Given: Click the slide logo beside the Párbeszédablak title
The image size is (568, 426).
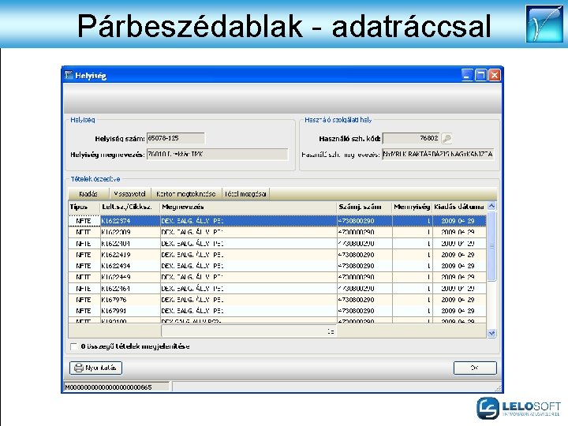Looking at the screenshot, I should click(x=544, y=24).
